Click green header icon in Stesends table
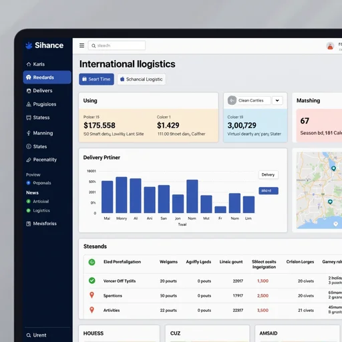342x342 pixels. tap(92, 262)
